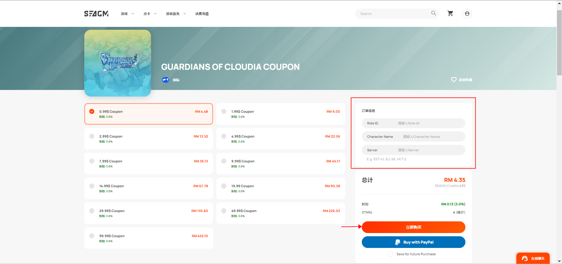
Task: Select the 49.99$ Coupon option
Action: point(281,213)
